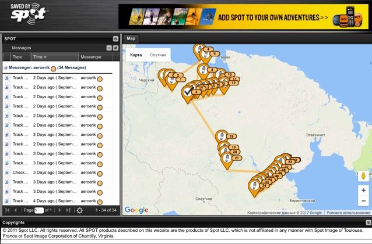Click orange dot in Check-in row

coord(100,174)
